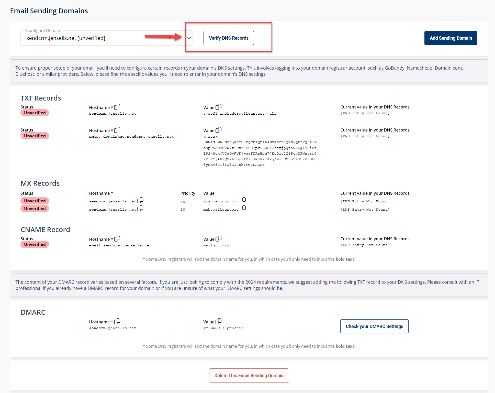
Task: Copy the mxa.mailgun.org MX value
Action: click(243, 200)
